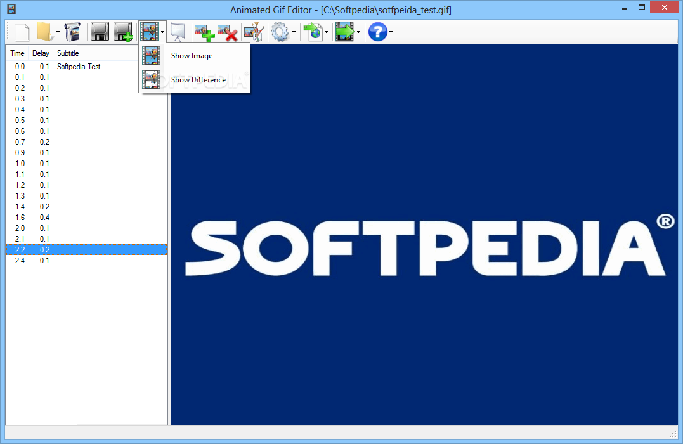
Task: Select the frame row at time 1.6
Action: tap(86, 218)
